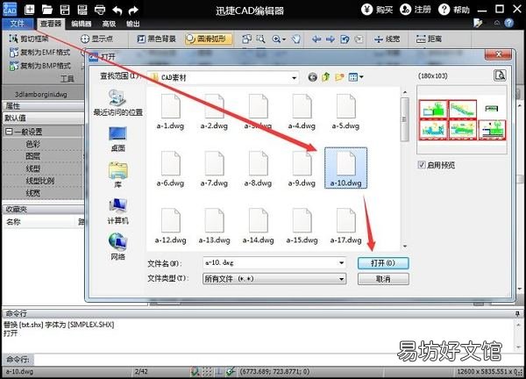Click the Up one level folder icon

[326, 77]
